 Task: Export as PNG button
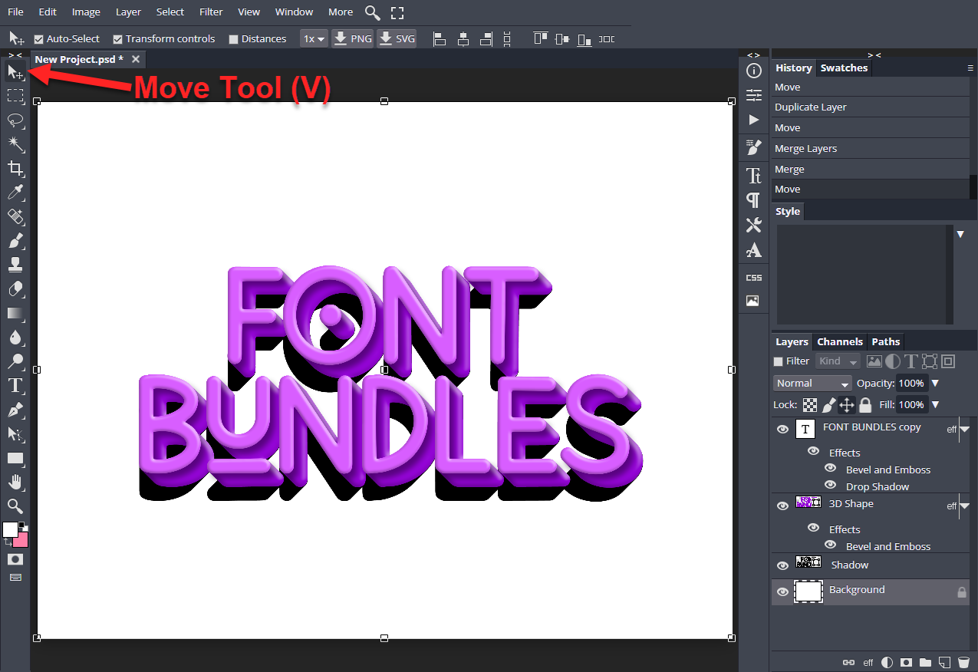(353, 38)
